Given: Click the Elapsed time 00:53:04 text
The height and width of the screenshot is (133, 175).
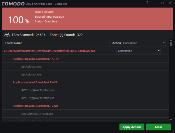Looking at the screenshot, I should pos(49,17).
